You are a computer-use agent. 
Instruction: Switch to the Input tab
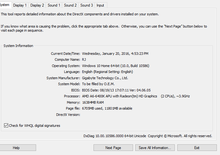coord(100,5)
